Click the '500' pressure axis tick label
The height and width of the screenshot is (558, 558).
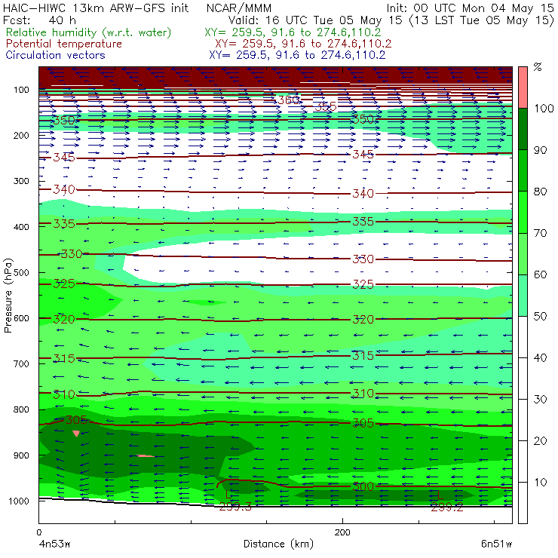(x=21, y=272)
